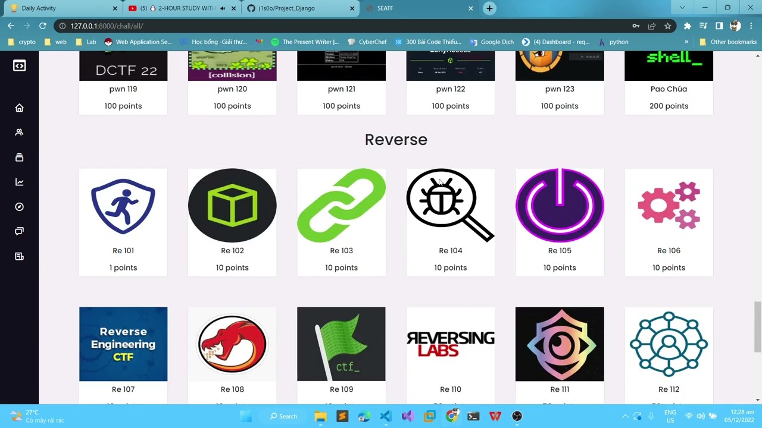The height and width of the screenshot is (428, 762).
Task: Switch to the 2-HOUR STUDY YouTube tab
Action: [x=183, y=8]
